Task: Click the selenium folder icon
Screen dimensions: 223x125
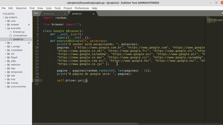Action: tap(8, 65)
